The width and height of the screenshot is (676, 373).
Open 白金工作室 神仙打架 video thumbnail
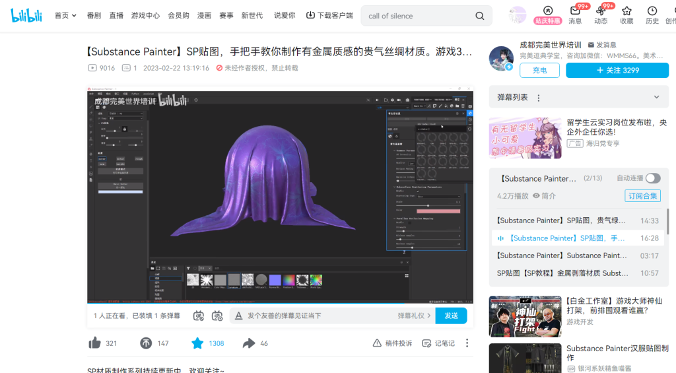coord(525,316)
